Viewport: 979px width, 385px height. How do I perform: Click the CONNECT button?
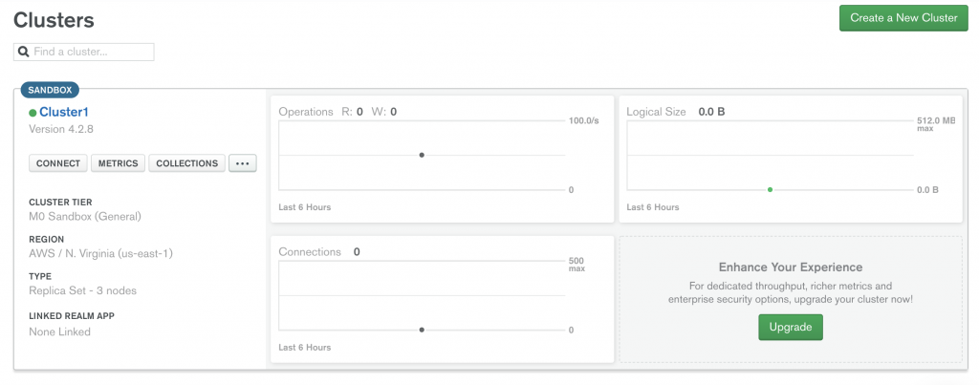pos(58,163)
